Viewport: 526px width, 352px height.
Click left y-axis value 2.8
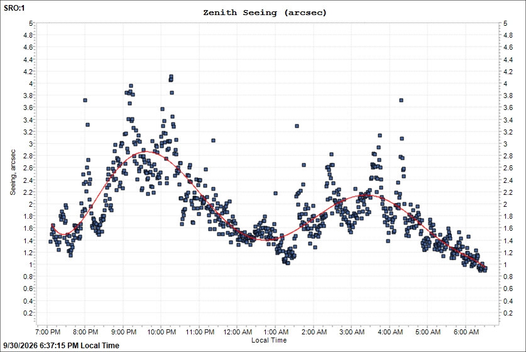(28, 156)
